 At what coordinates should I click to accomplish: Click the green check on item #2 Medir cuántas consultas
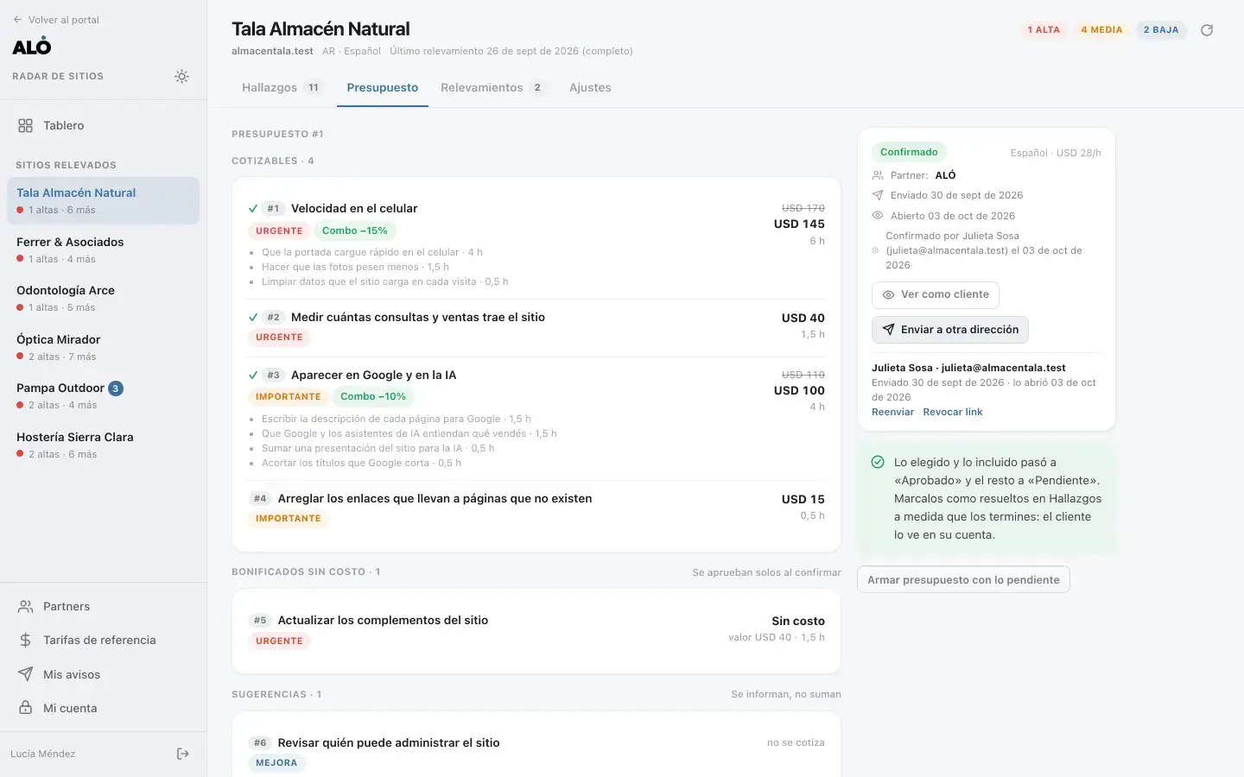click(x=253, y=318)
